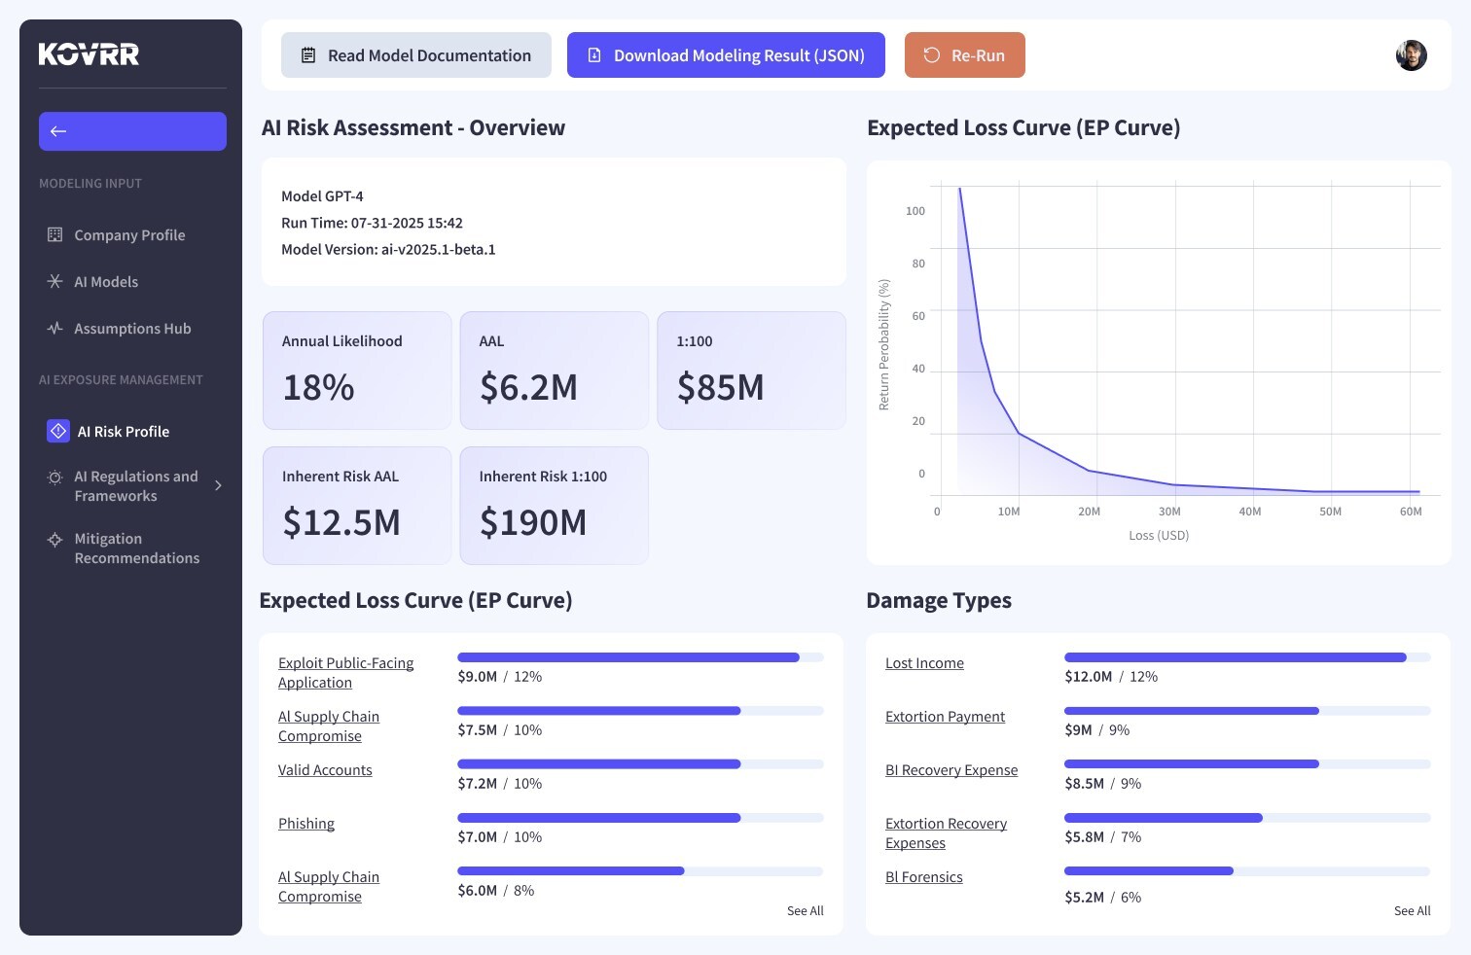The image size is (1471, 955).
Task: Click the AI Models star icon
Action: pos(54,282)
